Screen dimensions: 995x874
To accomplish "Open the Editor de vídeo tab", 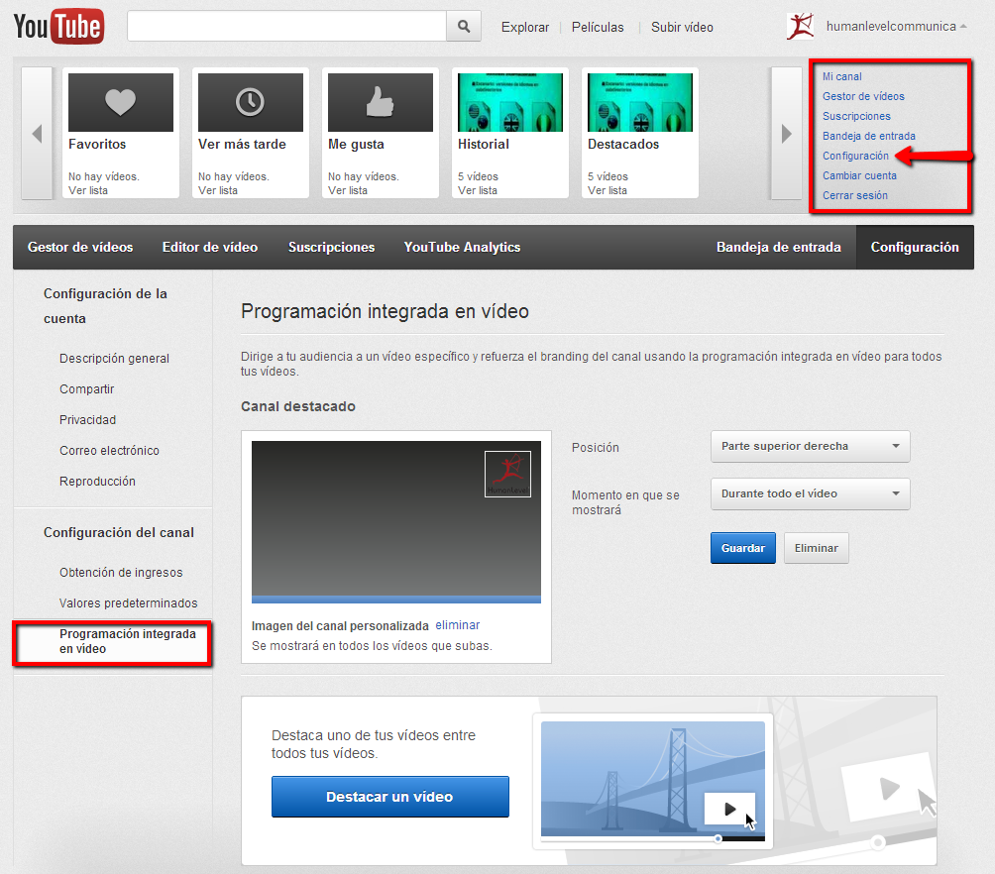I will click(x=209, y=247).
